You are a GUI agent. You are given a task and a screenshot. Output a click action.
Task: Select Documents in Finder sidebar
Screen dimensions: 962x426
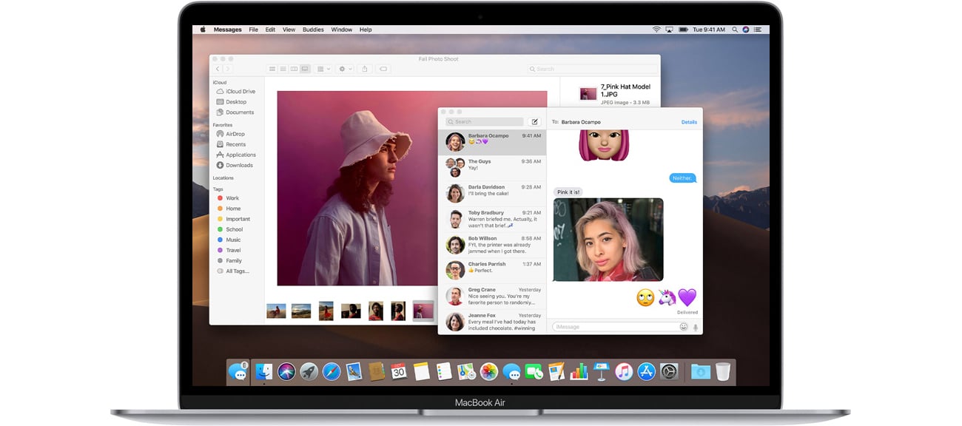pos(235,112)
